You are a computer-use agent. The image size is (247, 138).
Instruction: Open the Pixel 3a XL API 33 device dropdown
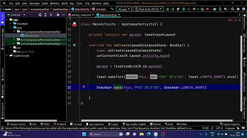[x=148, y=9]
